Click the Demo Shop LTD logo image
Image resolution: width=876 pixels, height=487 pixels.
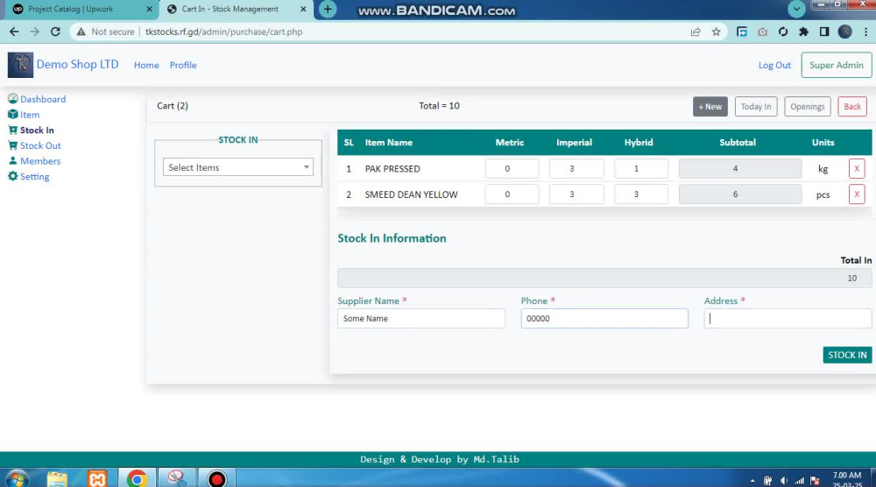click(21, 65)
